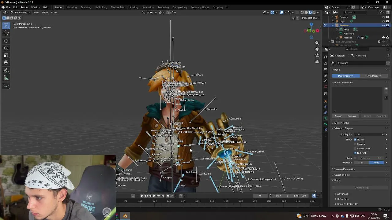Uncheck the Names show checkbox
The width and height of the screenshot is (392, 220).
(355, 140)
